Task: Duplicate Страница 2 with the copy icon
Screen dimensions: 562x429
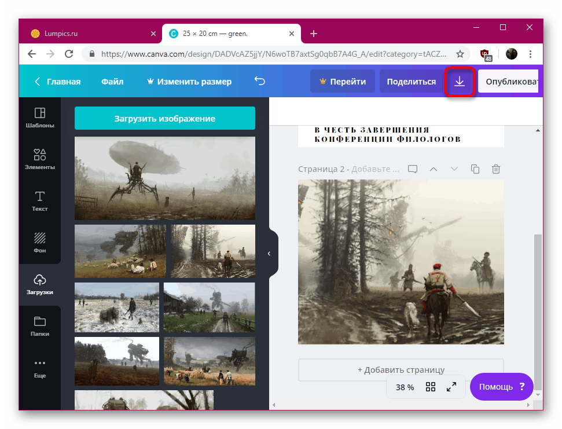Action: click(475, 169)
